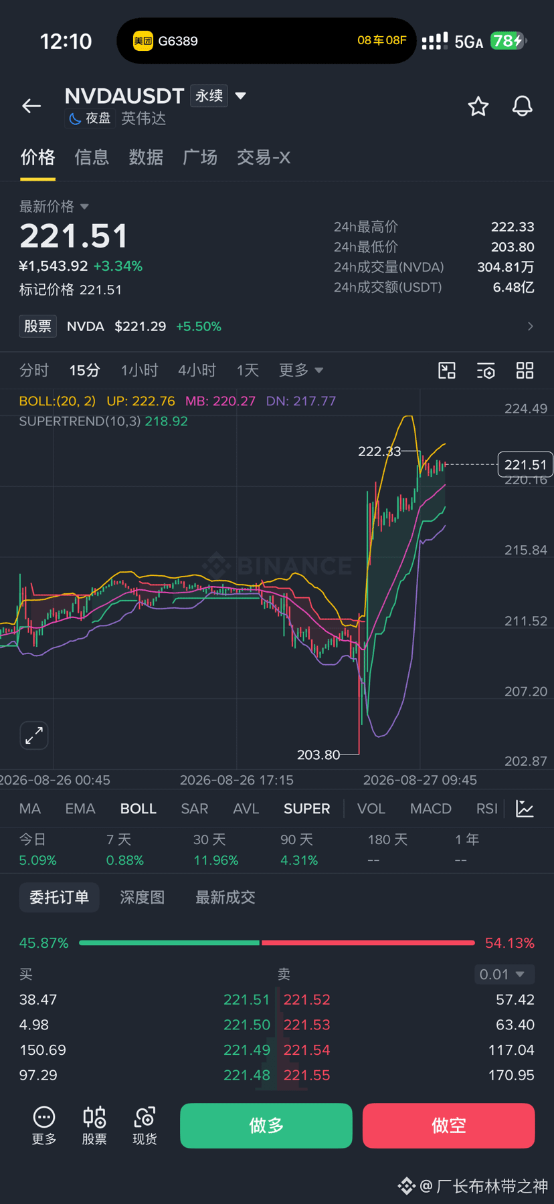This screenshot has width=554, height=1204.
Task: Select bid price 221.51
Action: tap(246, 999)
